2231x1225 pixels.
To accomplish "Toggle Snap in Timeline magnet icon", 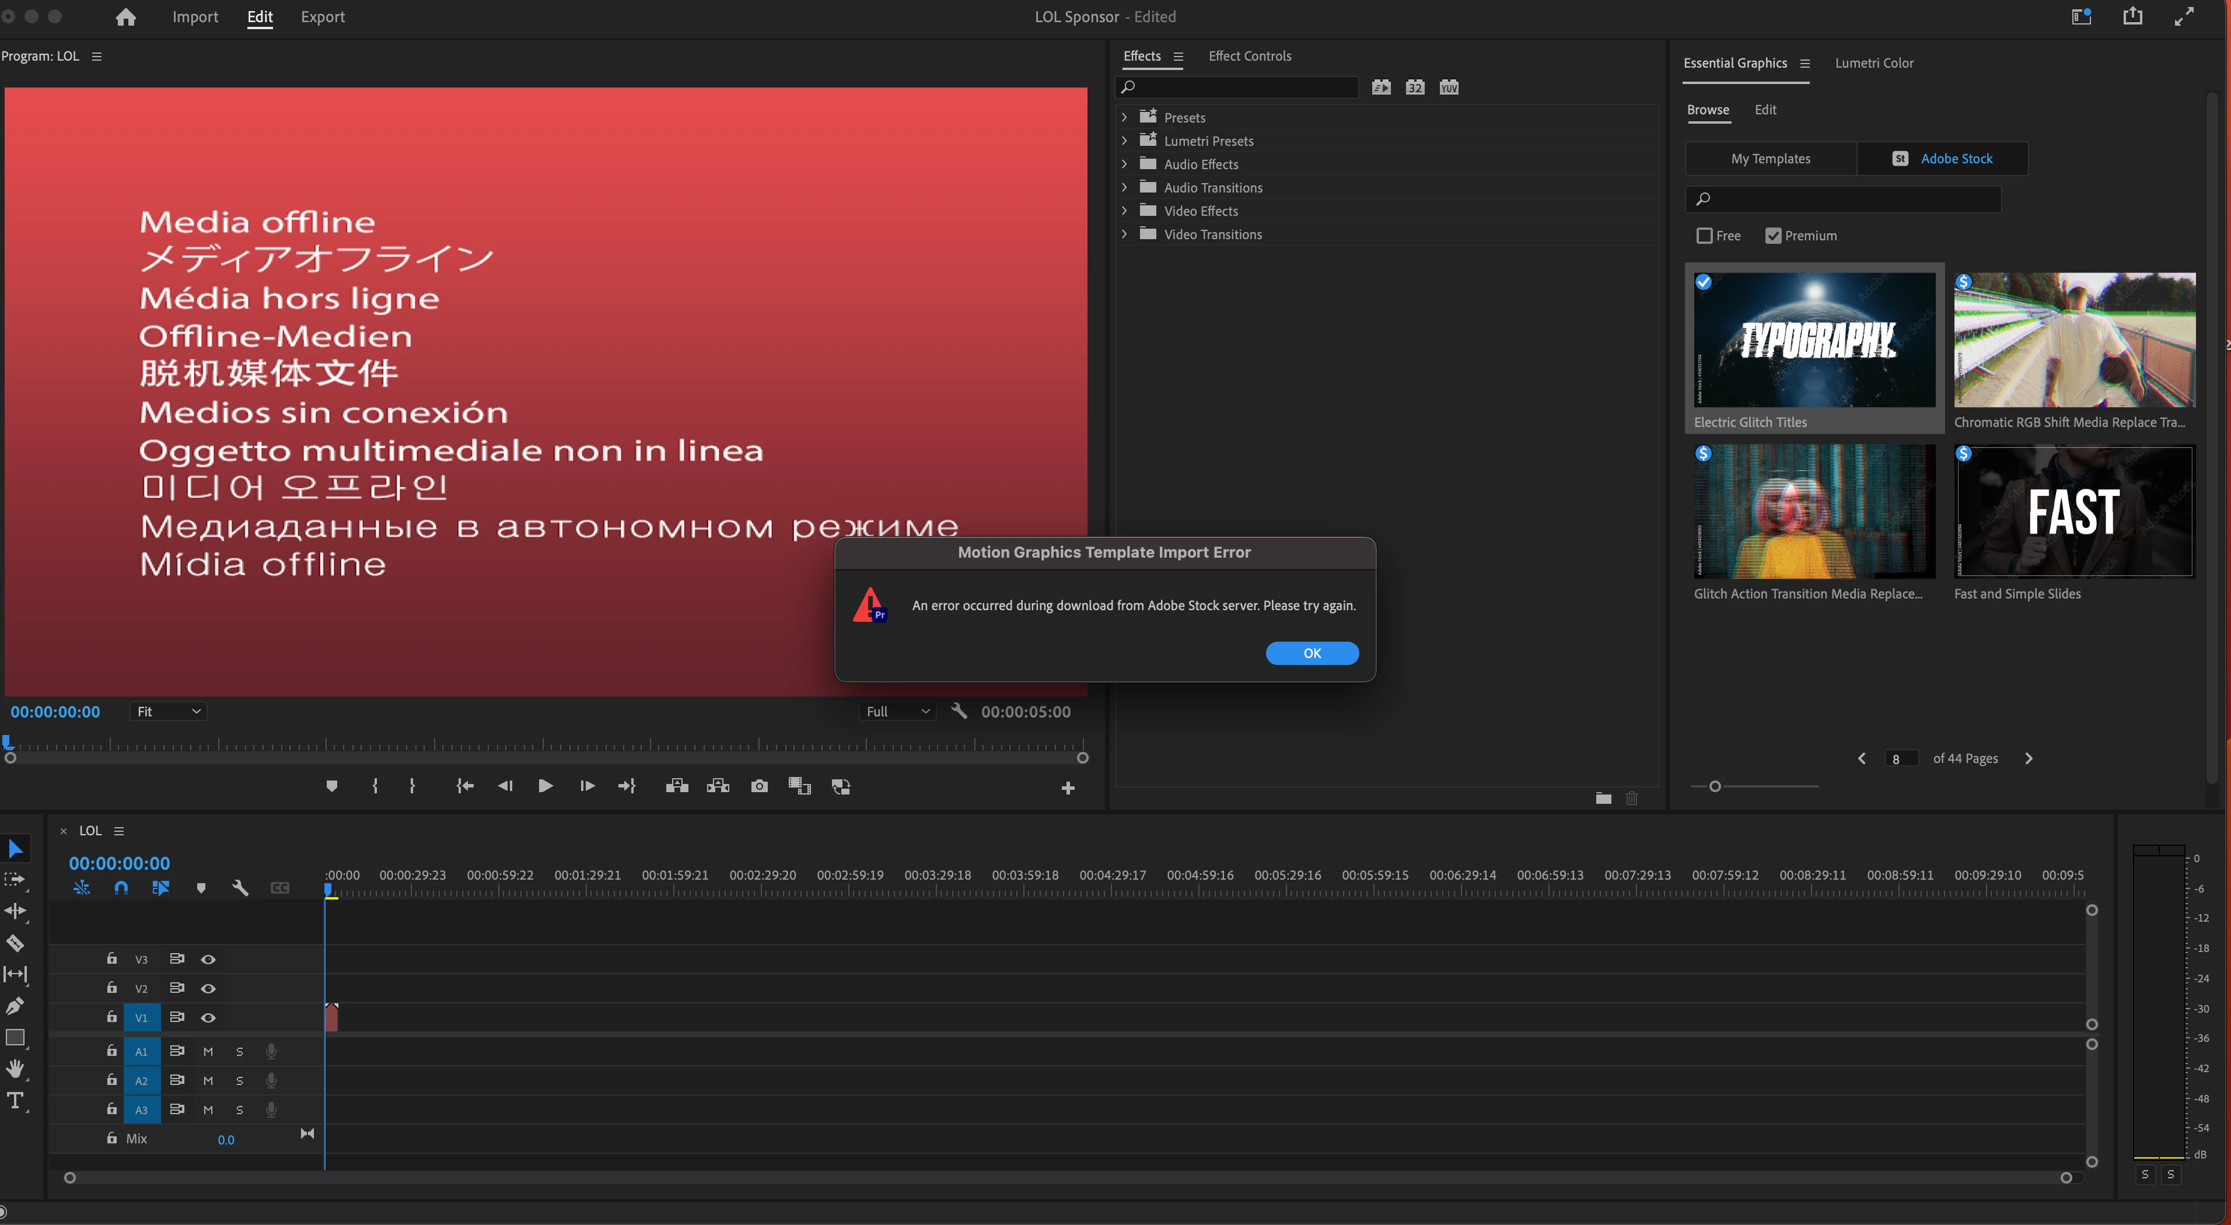I will (x=121, y=888).
